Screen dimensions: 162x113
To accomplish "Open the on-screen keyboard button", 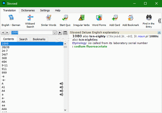I will click(x=65, y=33).
